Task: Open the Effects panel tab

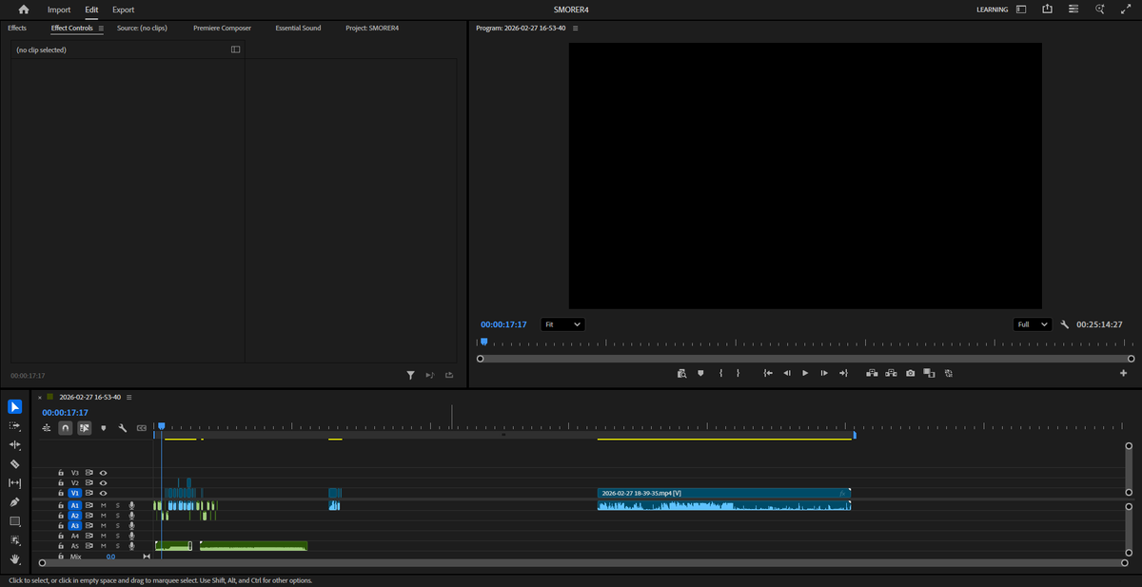Action: 17,29
